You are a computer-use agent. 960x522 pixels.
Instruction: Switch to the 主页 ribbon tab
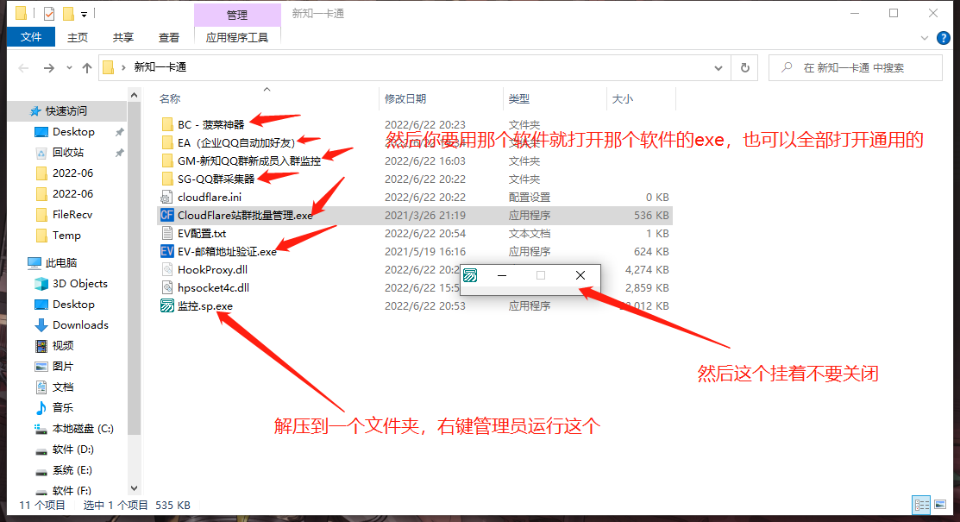(x=77, y=37)
